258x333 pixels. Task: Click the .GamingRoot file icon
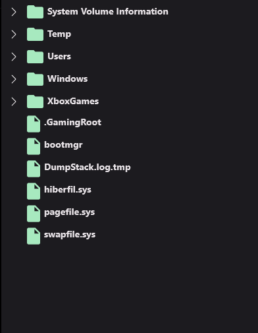click(x=34, y=124)
